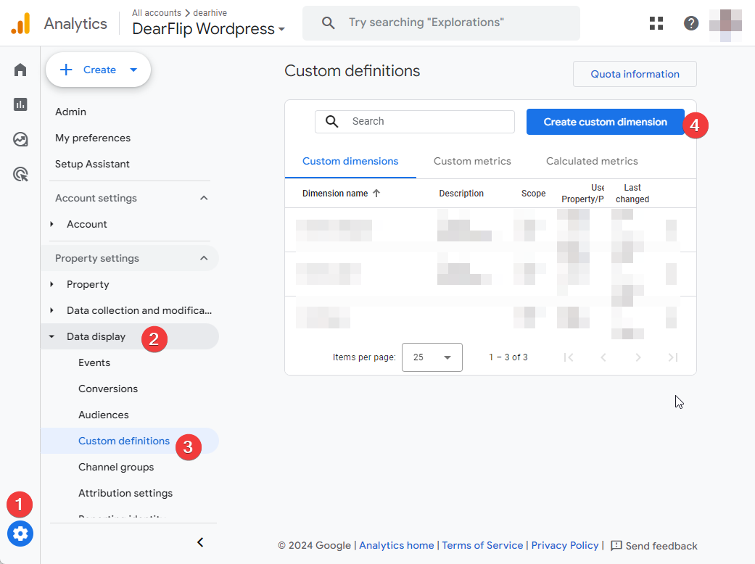
Task: Open your profile avatar menu
Action: [x=726, y=22]
